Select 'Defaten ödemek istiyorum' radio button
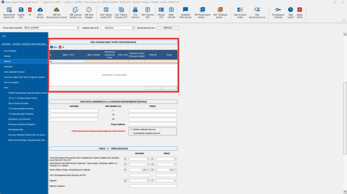This screenshot has height=194, width=347. coord(131,129)
